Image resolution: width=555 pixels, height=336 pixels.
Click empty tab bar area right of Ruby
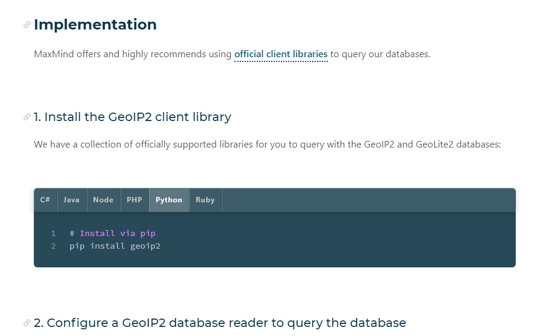point(368,200)
